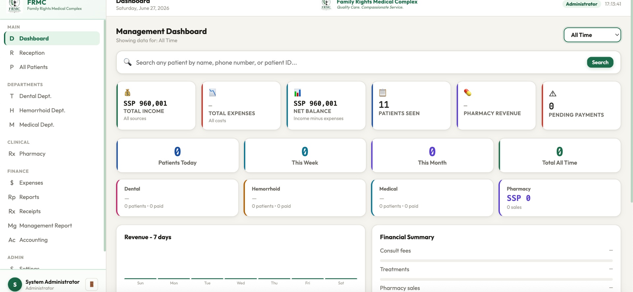Viewport: 633px width, 292px height.
Task: Click the magnifying glass search icon
Action: pos(128,62)
